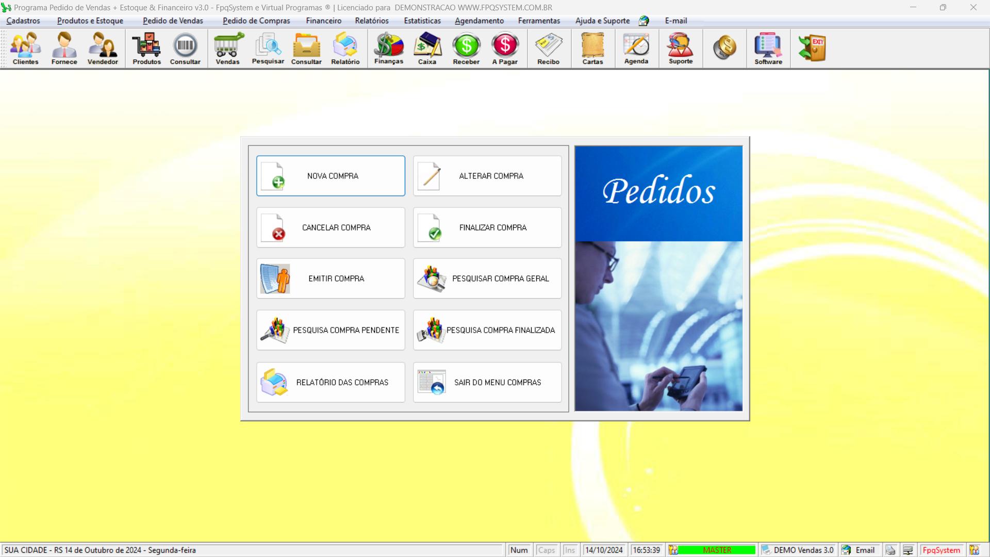990x557 pixels.
Task: Click the gold coin toolbar icon
Action: click(x=724, y=47)
